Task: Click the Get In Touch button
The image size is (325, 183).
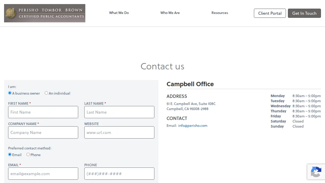Action: 304,13
